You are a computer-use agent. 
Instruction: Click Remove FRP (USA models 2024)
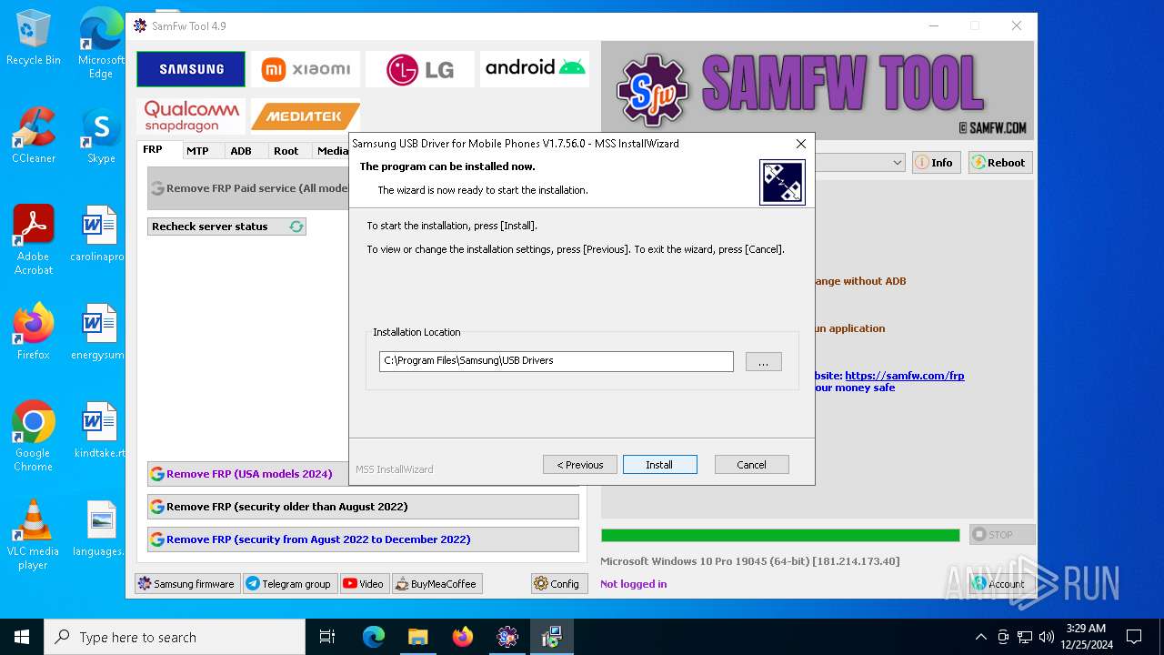coord(248,474)
